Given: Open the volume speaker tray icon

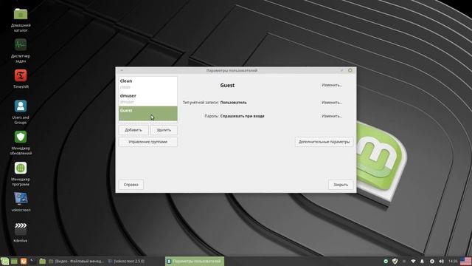Looking at the screenshot, I should (x=441, y=261).
